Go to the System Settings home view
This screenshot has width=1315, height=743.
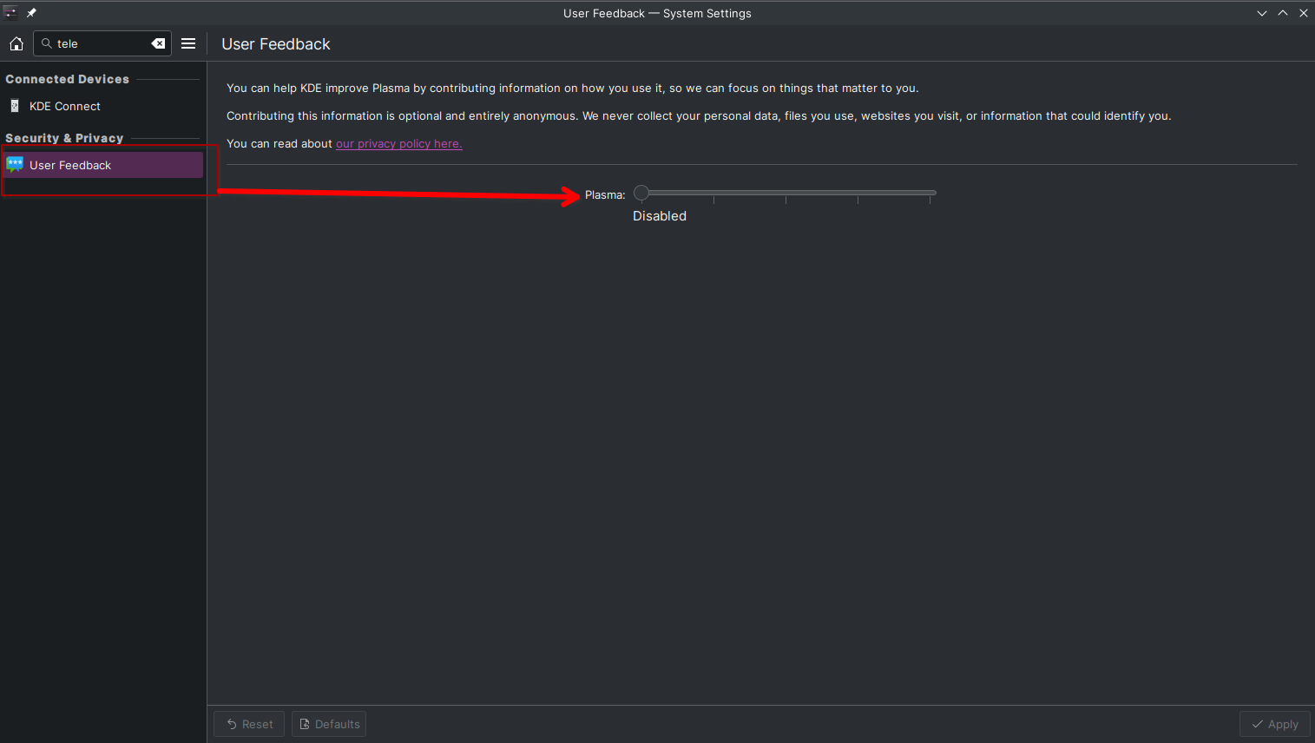16,43
